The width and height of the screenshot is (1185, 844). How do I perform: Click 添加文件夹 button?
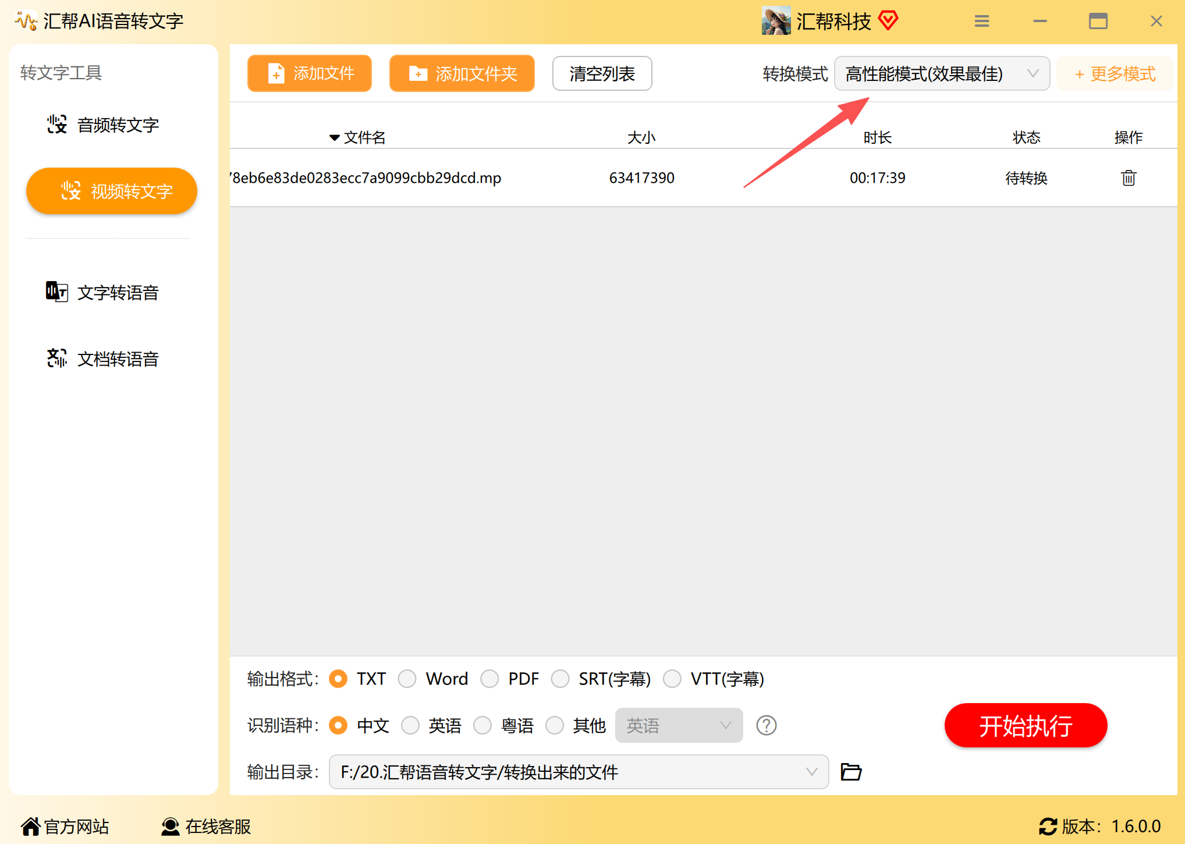[x=462, y=73]
